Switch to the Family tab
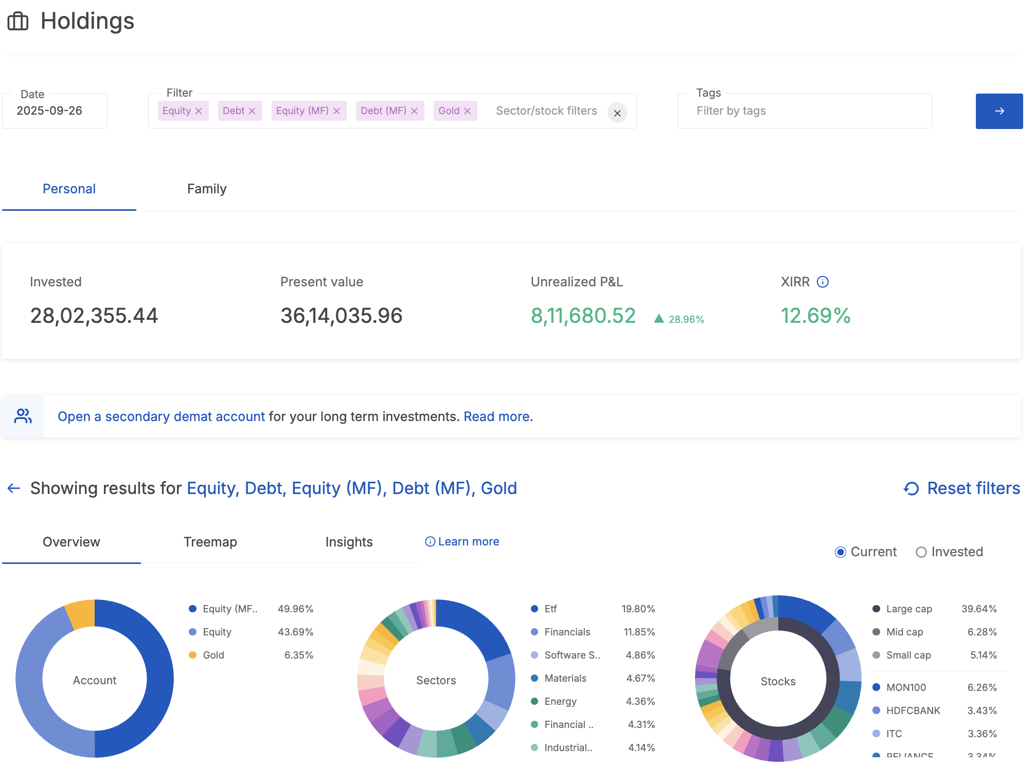Image resolution: width=1035 pixels, height=766 pixels. tap(207, 189)
